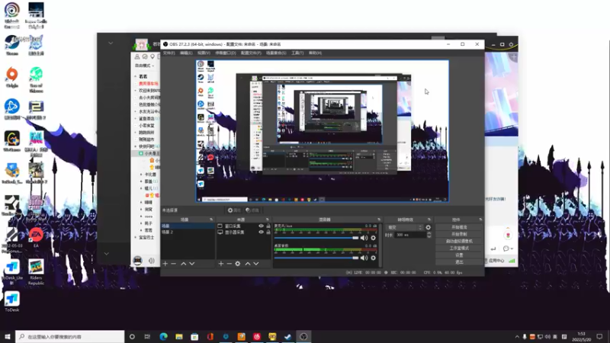Toggle 工作室模式 studio mode
The height and width of the screenshot is (343, 610).
(459, 248)
